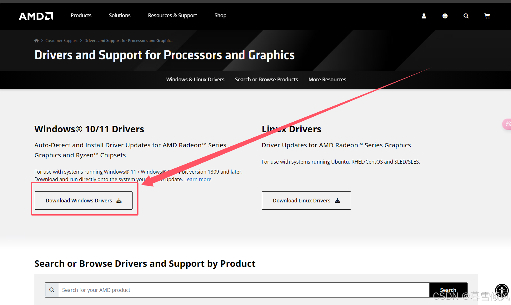Viewport: 511px width, 305px height.
Task: Open the globe language selector
Action: point(445,16)
